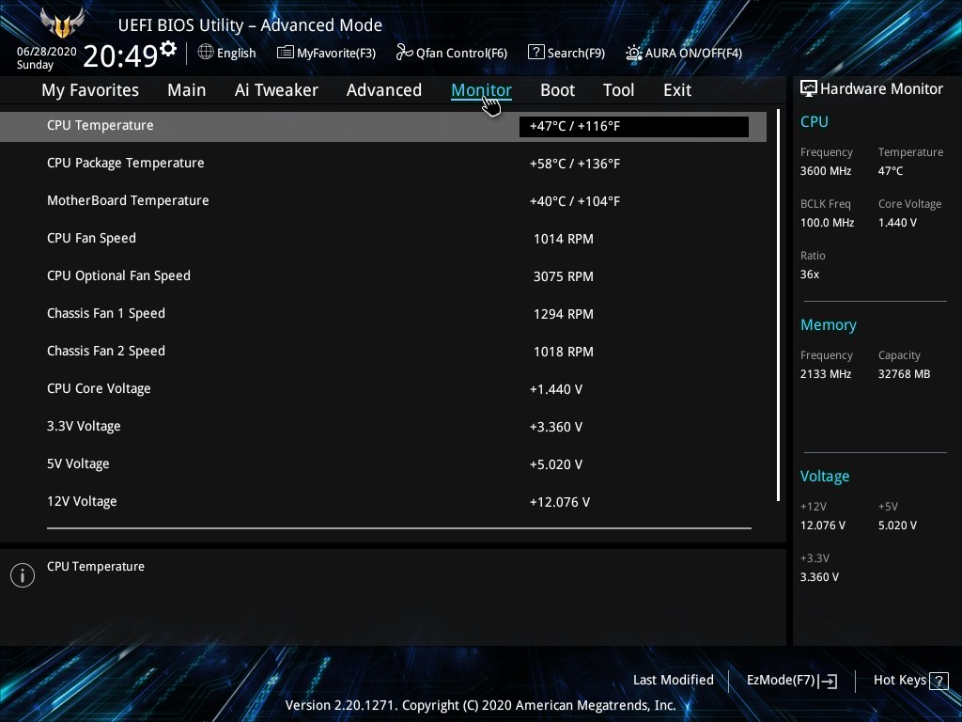Click the info icon in help pane
Image resolution: width=962 pixels, height=722 pixels.
[23, 575]
